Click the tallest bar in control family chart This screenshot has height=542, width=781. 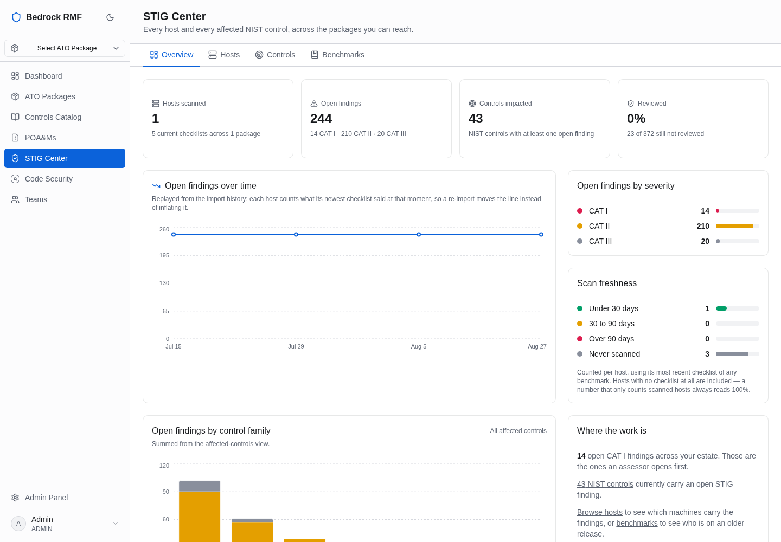[200, 511]
